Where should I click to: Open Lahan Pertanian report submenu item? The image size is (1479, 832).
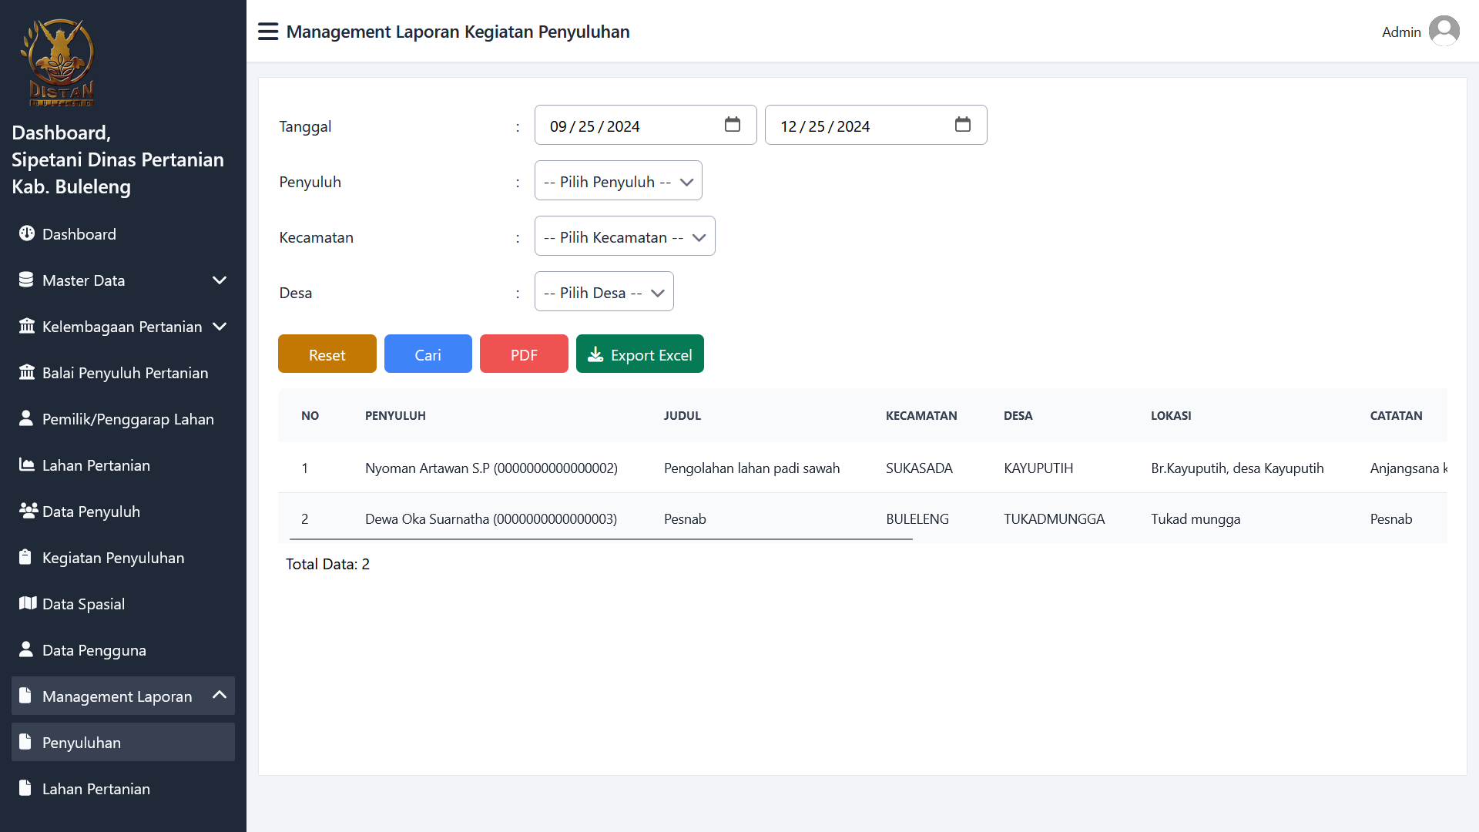[96, 788]
